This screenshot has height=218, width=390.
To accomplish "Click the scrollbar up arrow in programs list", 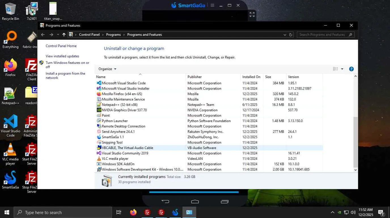I will 356,76.
